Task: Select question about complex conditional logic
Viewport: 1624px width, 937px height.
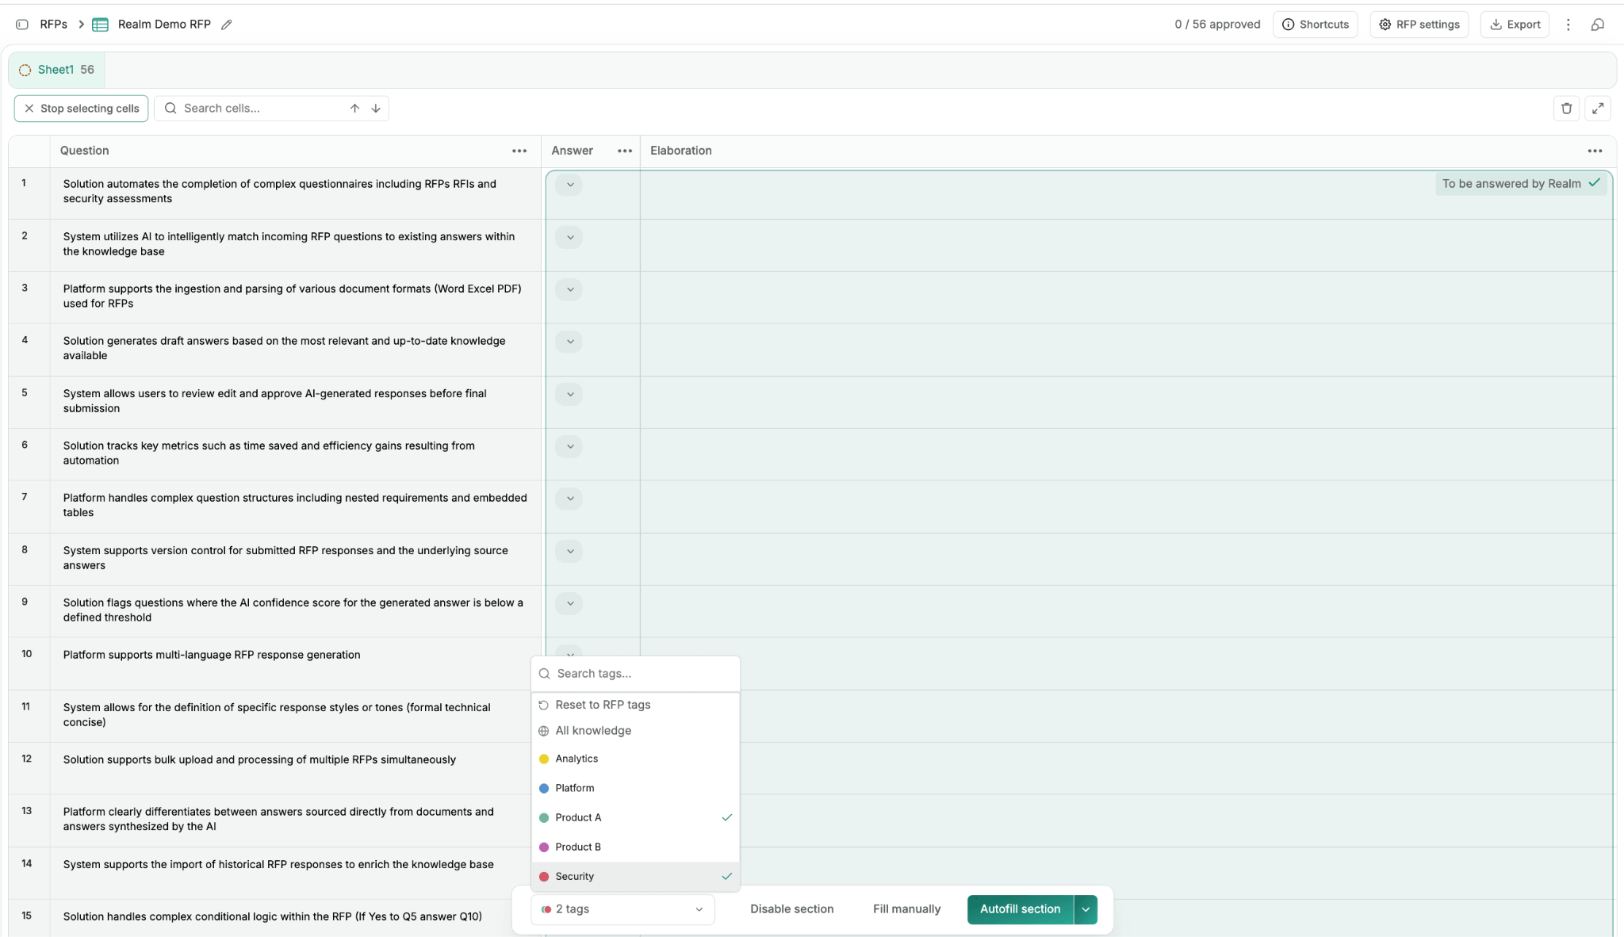Action: pos(272,916)
